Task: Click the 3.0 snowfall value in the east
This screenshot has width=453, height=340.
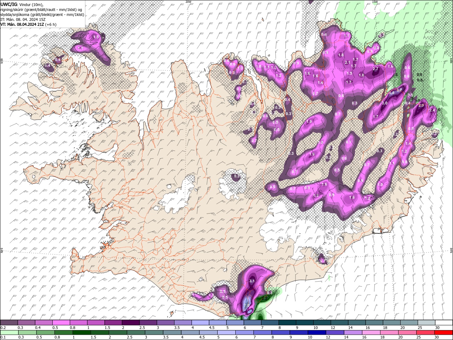Action: [385, 103]
